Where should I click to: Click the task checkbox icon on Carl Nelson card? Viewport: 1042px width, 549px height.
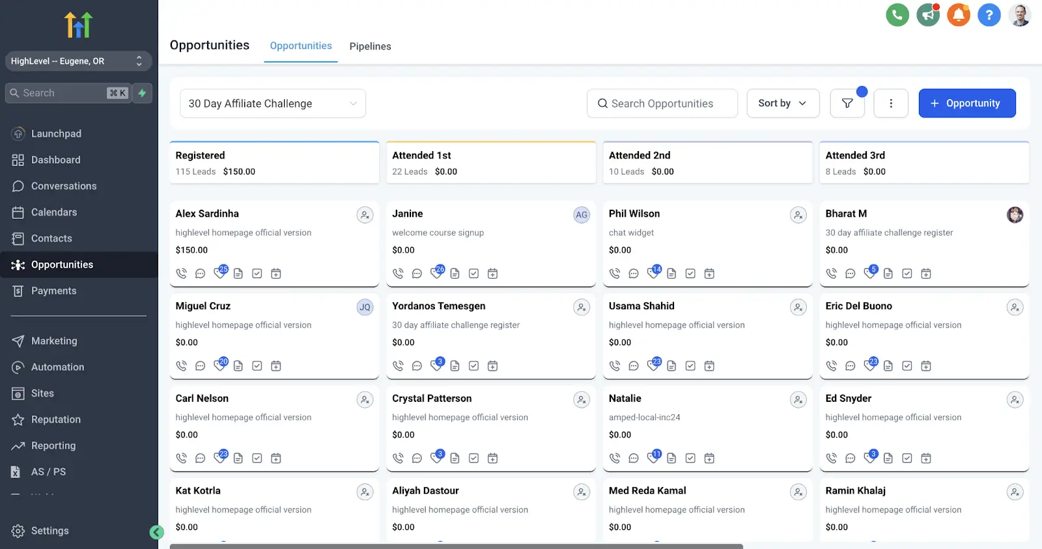click(x=257, y=458)
